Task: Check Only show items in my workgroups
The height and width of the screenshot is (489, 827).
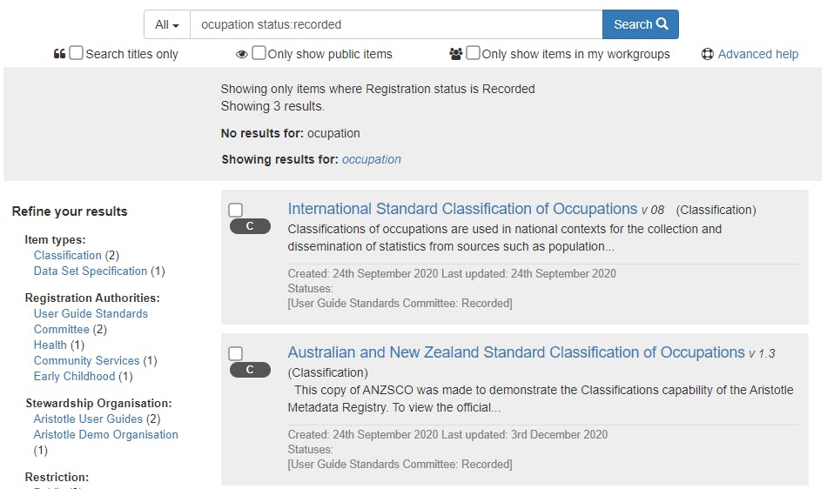Action: pyautogui.click(x=473, y=53)
